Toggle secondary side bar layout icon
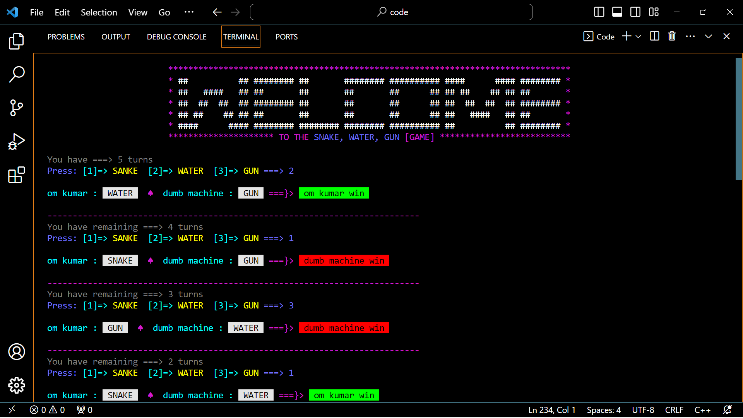The height and width of the screenshot is (418, 743). tap(635, 12)
